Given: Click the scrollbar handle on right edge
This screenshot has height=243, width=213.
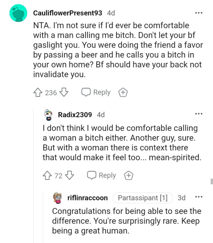Looking at the screenshot, I should [211, 181].
